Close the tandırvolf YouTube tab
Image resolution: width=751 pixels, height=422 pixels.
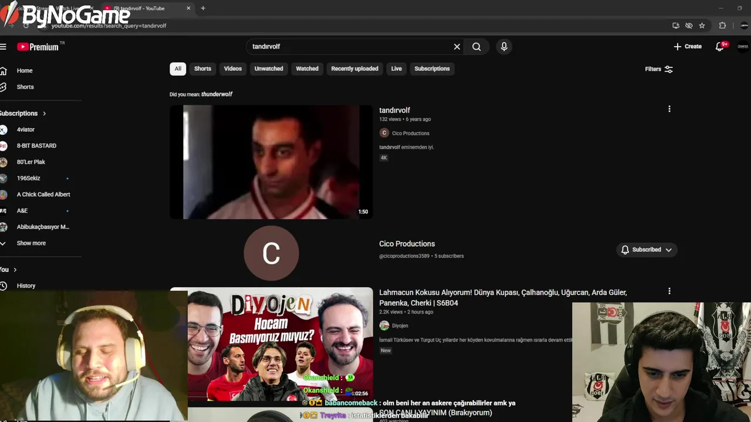click(x=188, y=8)
